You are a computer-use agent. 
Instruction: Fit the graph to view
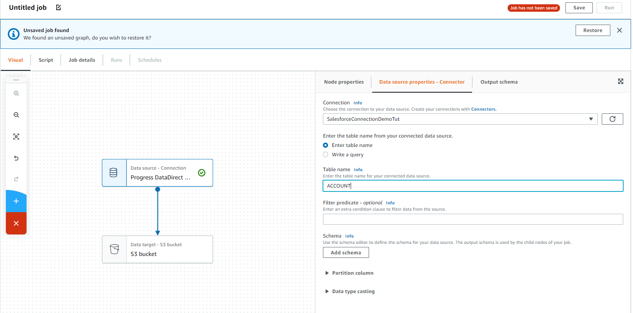[x=16, y=136]
